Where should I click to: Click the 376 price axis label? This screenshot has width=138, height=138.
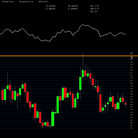pyautogui.click(x=131, y=110)
